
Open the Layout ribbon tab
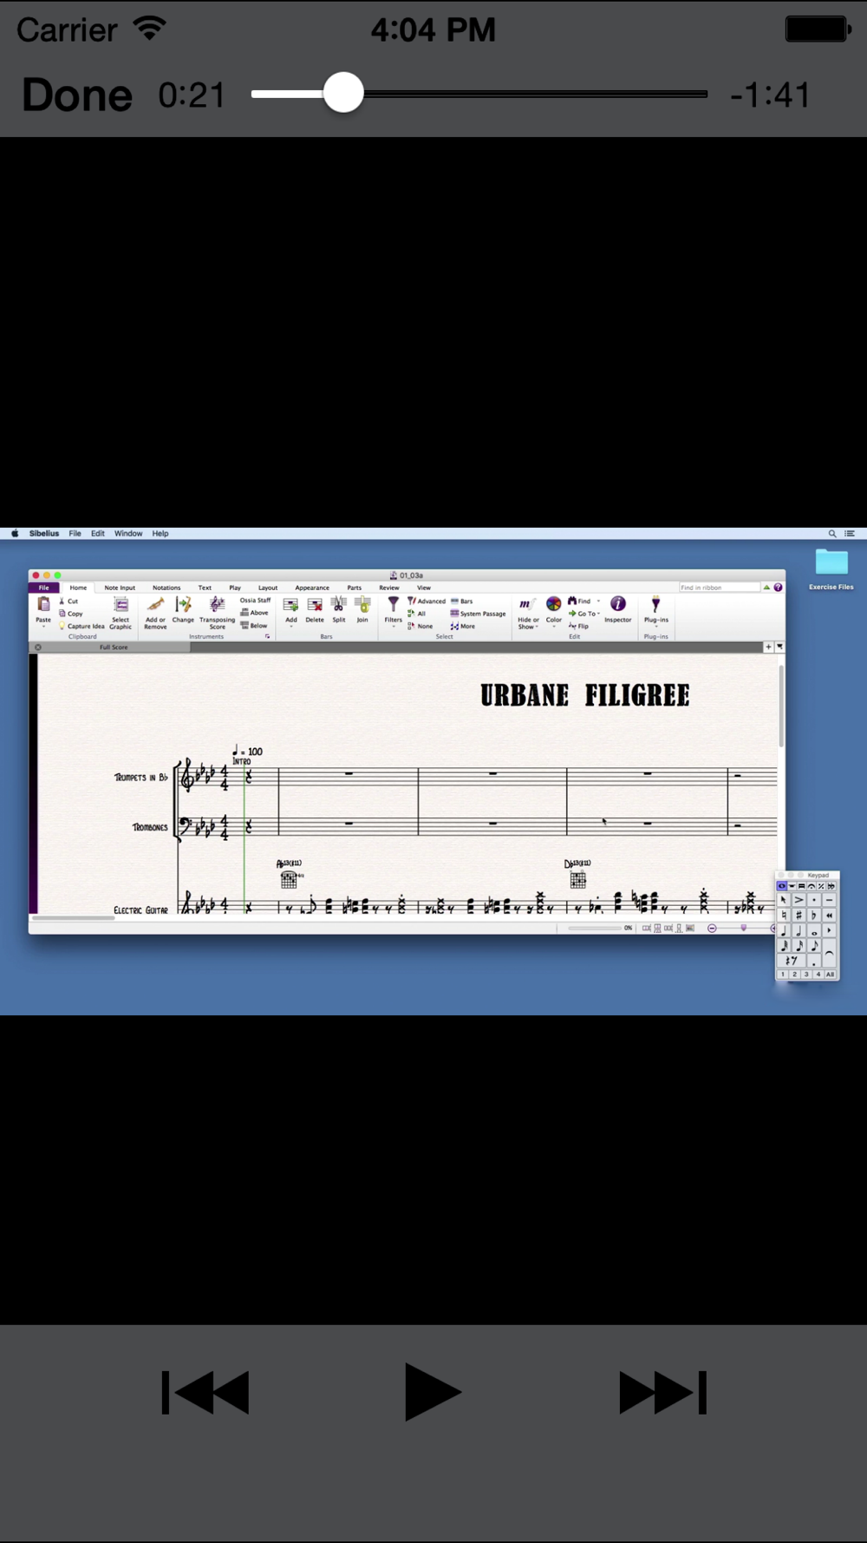tap(268, 588)
